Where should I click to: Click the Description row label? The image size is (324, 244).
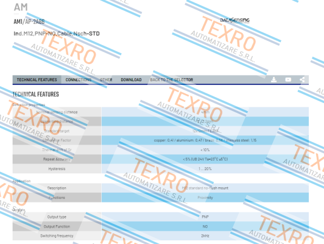point(57,188)
